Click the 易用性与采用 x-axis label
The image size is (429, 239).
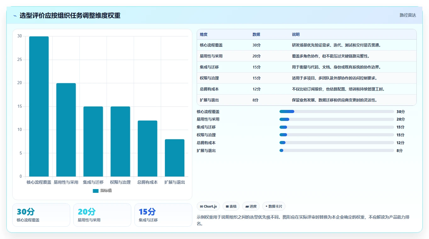(x=66, y=182)
